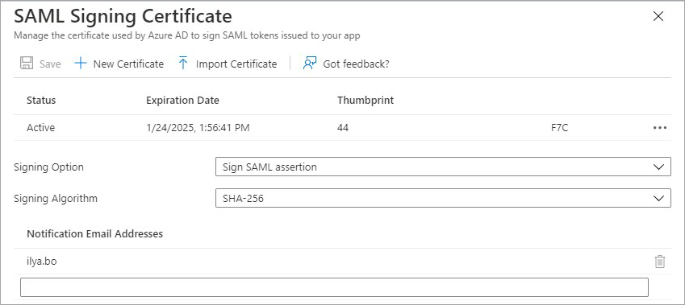Image resolution: width=685 pixels, height=305 pixels.
Task: Click the empty notification email input field
Action: point(334,287)
